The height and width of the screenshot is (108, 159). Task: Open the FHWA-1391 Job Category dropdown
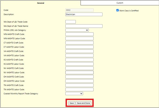pyautogui.click(x=77, y=30)
